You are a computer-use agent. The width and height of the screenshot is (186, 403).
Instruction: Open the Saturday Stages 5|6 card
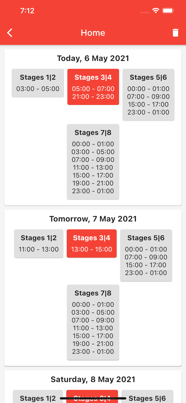(147, 398)
